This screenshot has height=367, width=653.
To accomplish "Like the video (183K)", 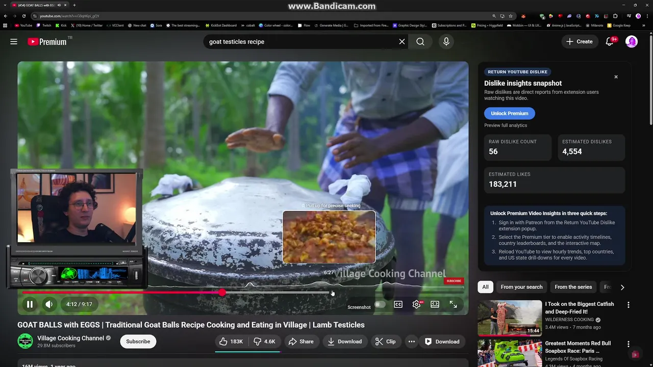I will pos(231,342).
